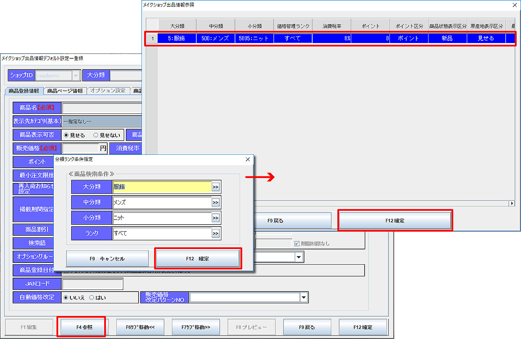Click the 商品状態表示区分 column header
Viewport: 521px width, 339px height.
coord(448,26)
